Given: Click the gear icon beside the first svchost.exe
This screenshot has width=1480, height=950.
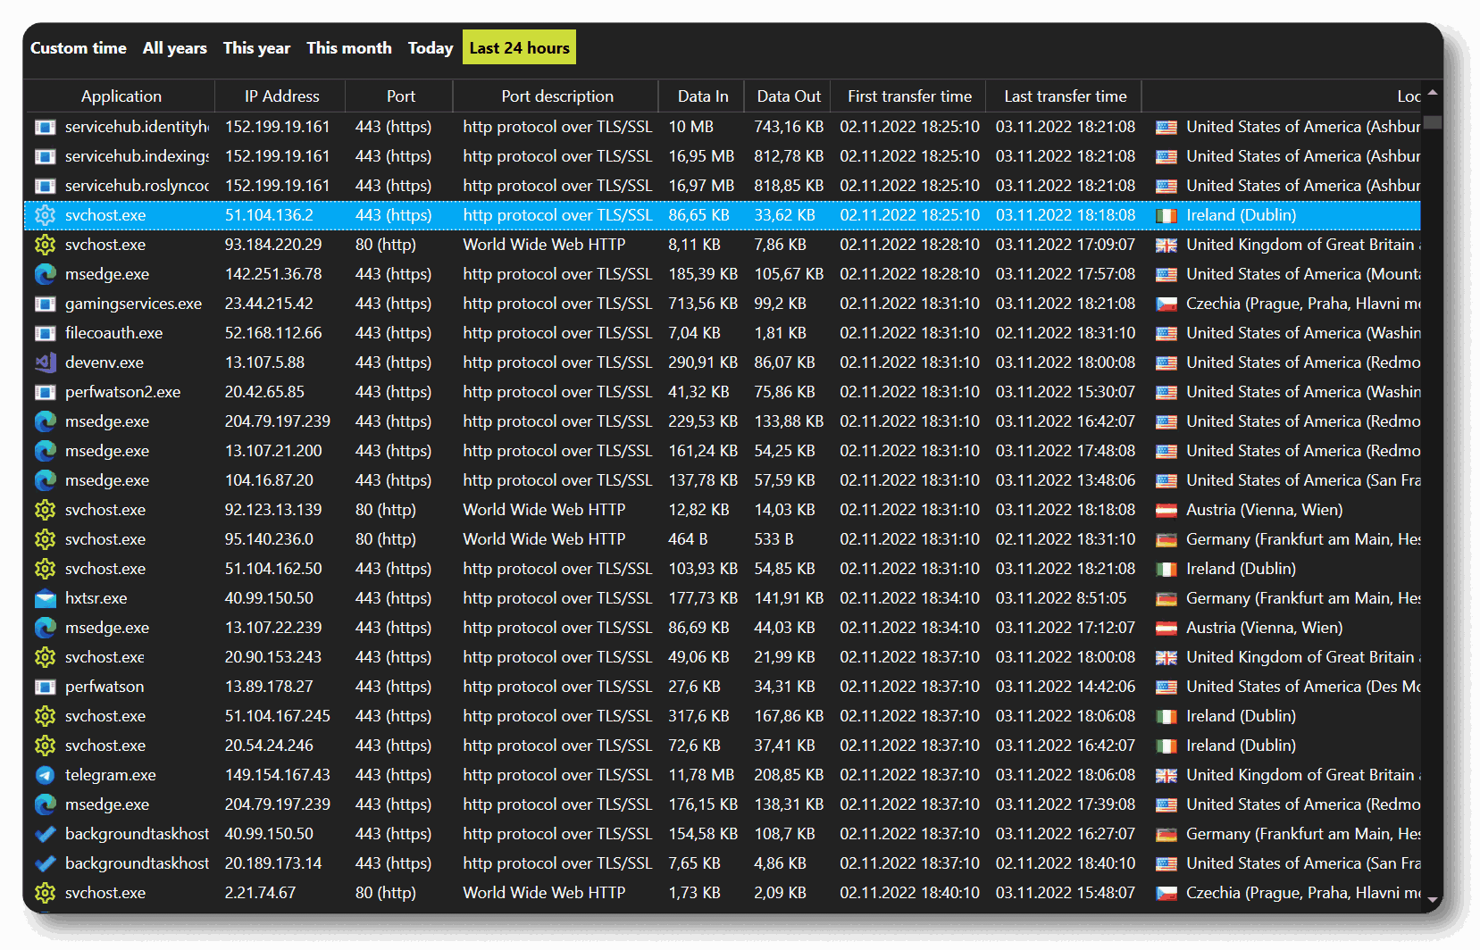Looking at the screenshot, I should [45, 215].
